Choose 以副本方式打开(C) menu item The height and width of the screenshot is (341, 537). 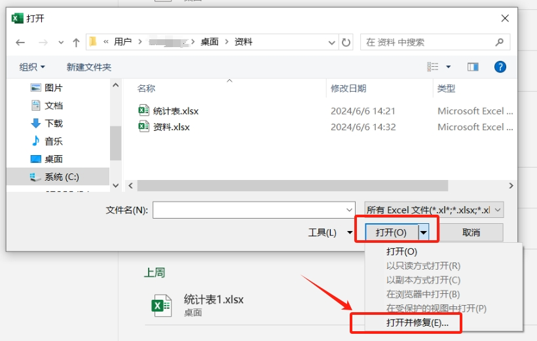[x=423, y=280]
